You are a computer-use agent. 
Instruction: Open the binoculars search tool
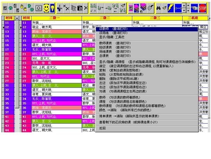(x=158, y=7)
